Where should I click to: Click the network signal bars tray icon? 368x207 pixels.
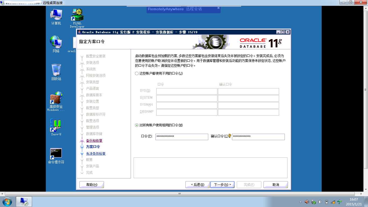click(x=333, y=202)
